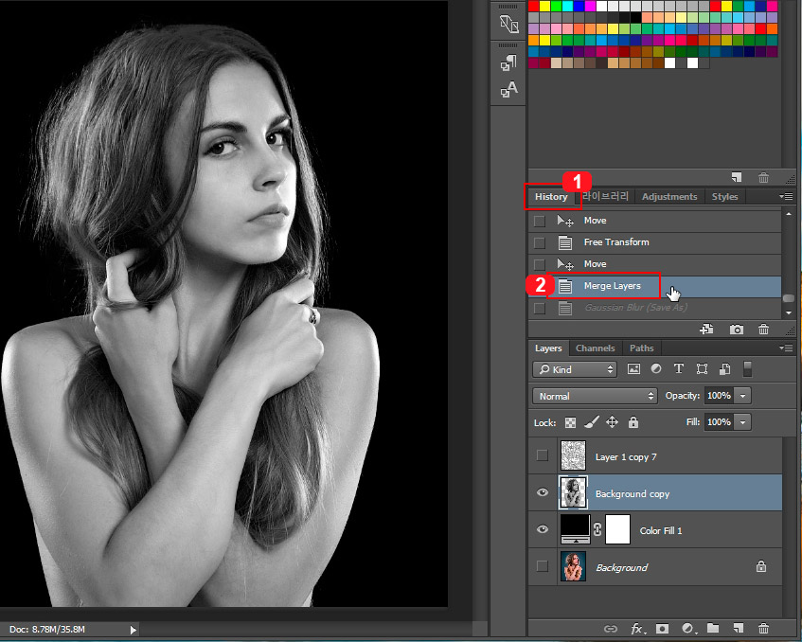Create new document from current history state
The height and width of the screenshot is (642, 802).
[707, 330]
